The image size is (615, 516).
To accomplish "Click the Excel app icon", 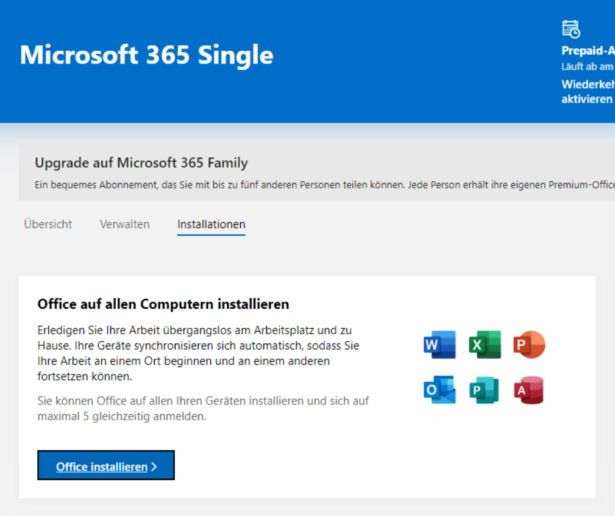I will tap(485, 345).
